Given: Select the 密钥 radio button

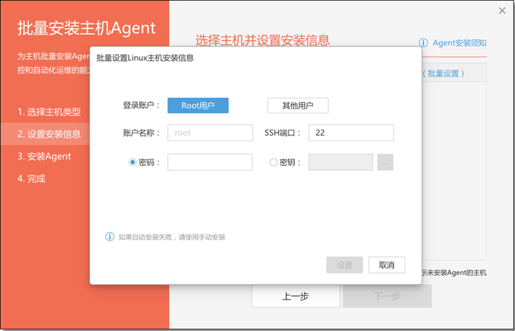Looking at the screenshot, I should [273, 162].
